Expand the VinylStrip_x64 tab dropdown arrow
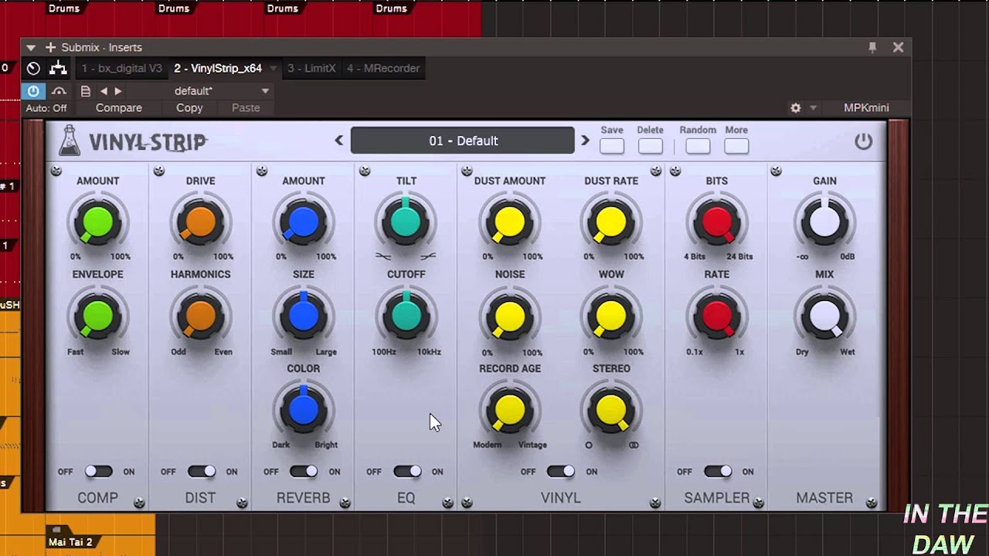The height and width of the screenshot is (556, 989). tap(273, 69)
